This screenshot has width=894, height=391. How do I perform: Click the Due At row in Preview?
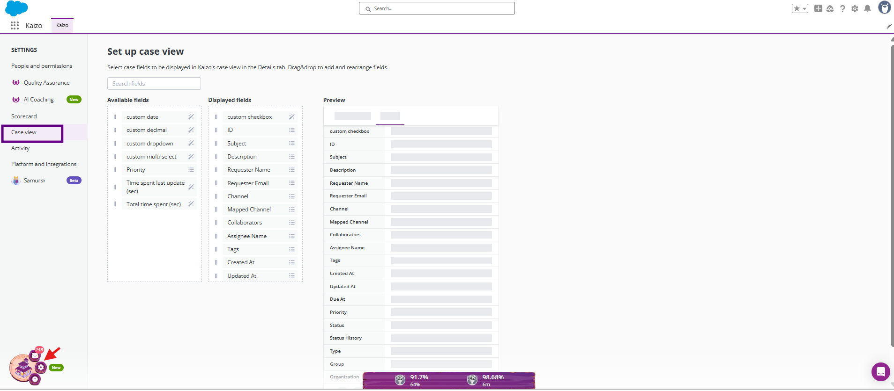click(x=411, y=299)
